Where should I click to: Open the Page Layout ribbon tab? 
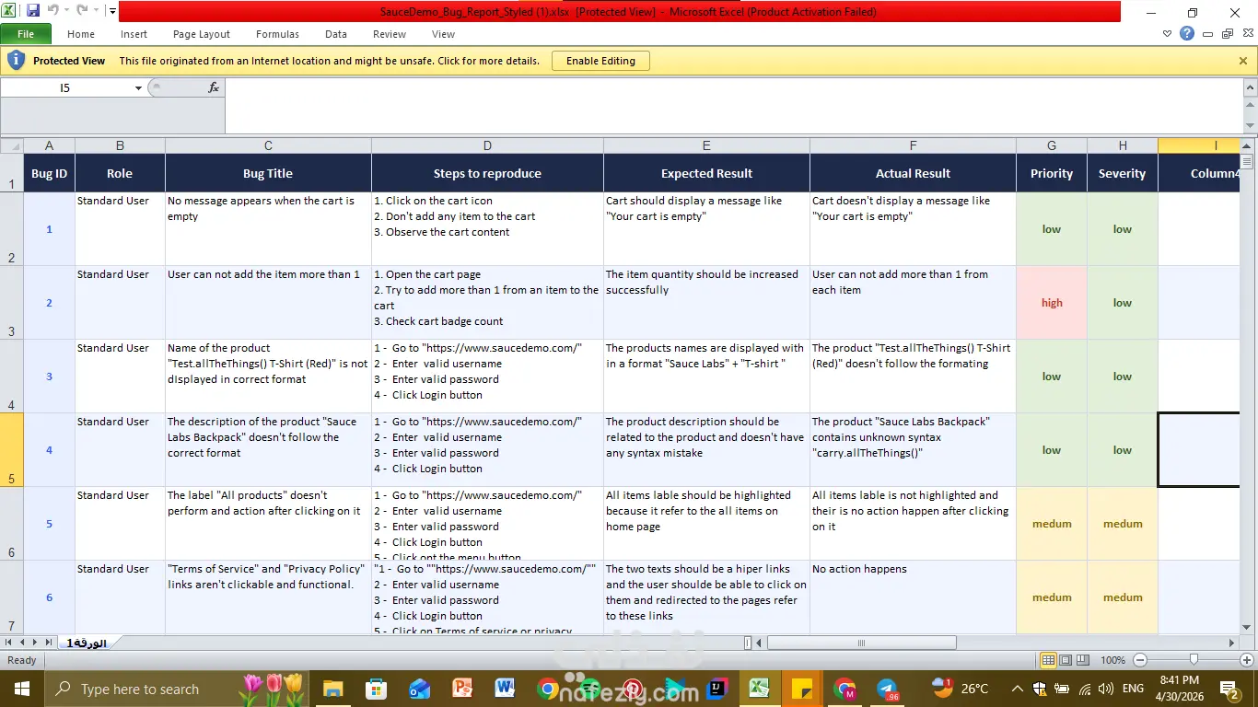pyautogui.click(x=202, y=34)
